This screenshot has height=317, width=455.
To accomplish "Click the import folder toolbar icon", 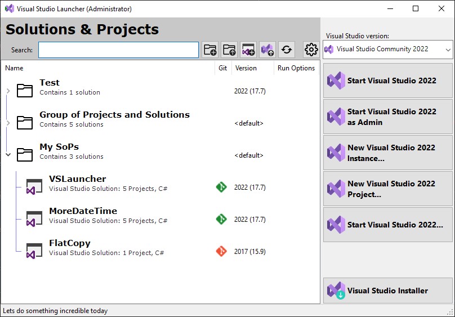I will pos(229,50).
